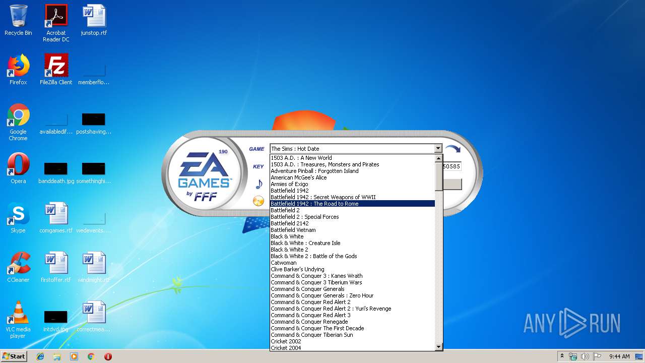The image size is (645, 363).
Task: Select Battlefield 2142 entry
Action: click(352, 223)
